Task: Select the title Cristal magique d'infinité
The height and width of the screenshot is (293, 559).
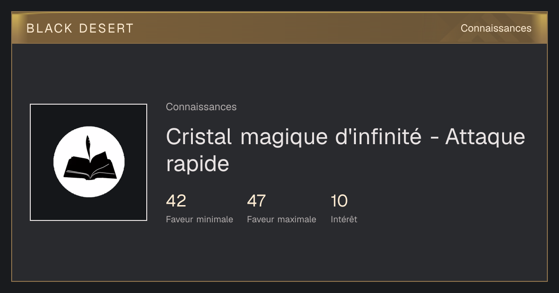Action: 294,137
